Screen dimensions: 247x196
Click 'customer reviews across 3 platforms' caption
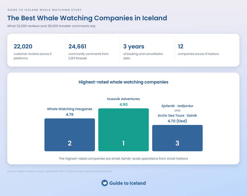point(33,56)
